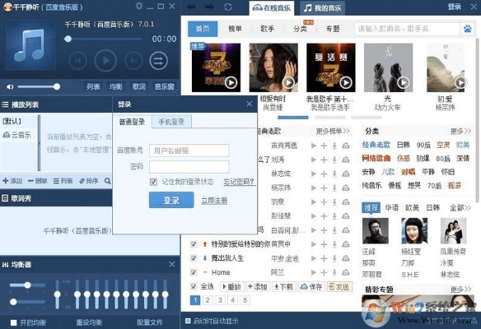Close the equalizer panel

[172, 264]
